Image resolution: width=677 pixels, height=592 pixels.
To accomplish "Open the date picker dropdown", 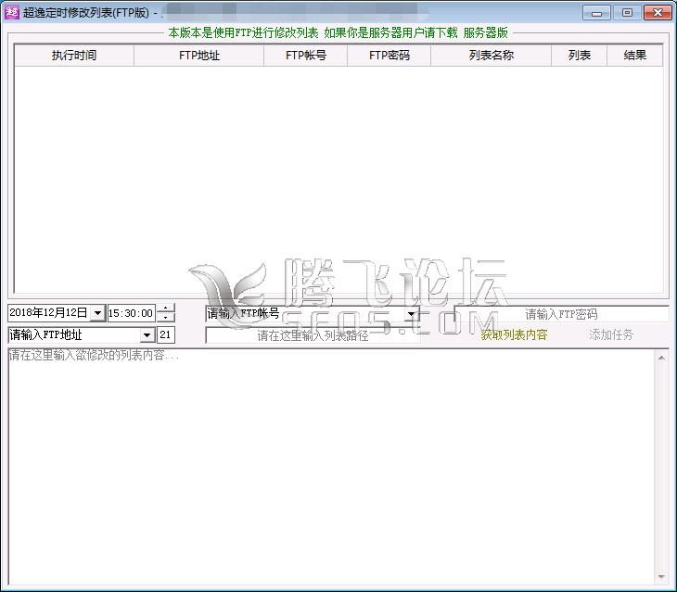I will (97, 314).
